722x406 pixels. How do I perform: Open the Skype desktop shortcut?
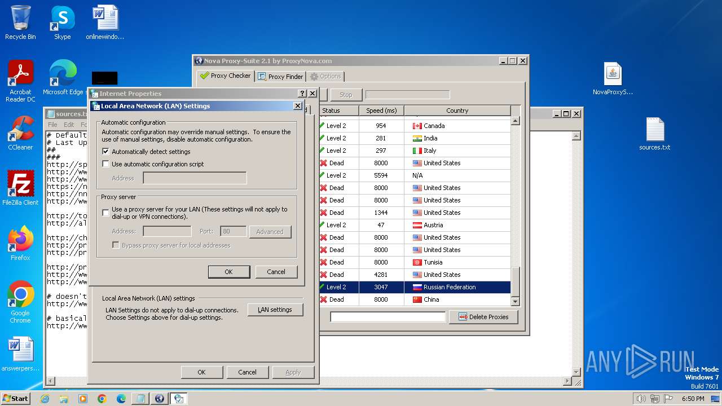point(62,23)
